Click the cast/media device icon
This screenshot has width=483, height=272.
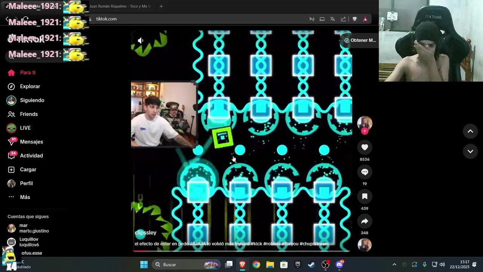pos(322,19)
